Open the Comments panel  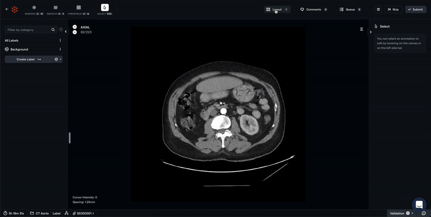314,9
